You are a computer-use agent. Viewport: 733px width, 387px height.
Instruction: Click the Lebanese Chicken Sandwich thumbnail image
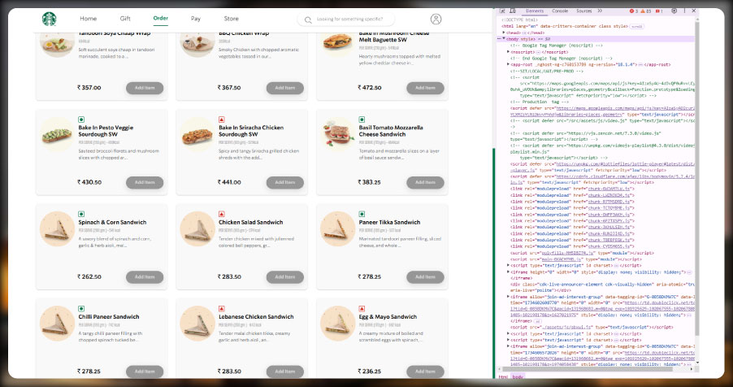(x=197, y=324)
